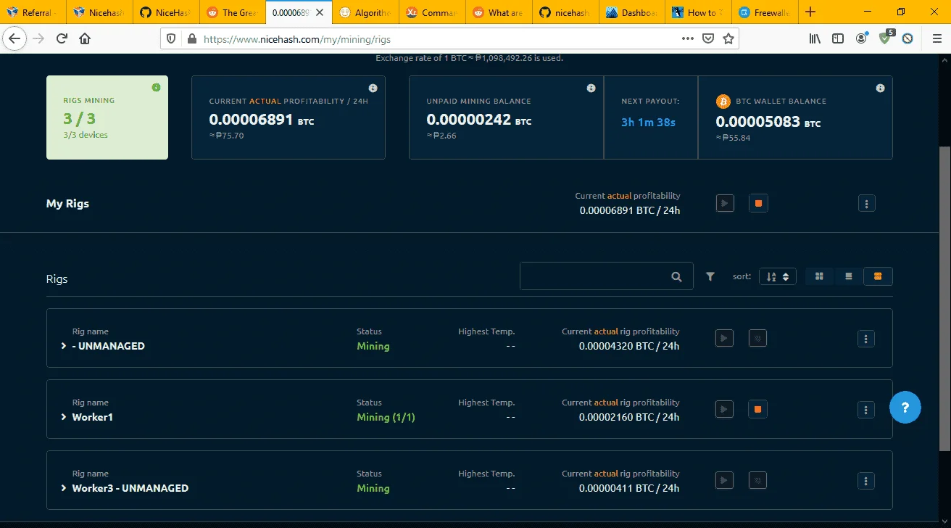Viewport: 951px width, 528px height.
Task: Expand the Worker3 - UNMANAGED row chevron
Action: click(x=64, y=488)
